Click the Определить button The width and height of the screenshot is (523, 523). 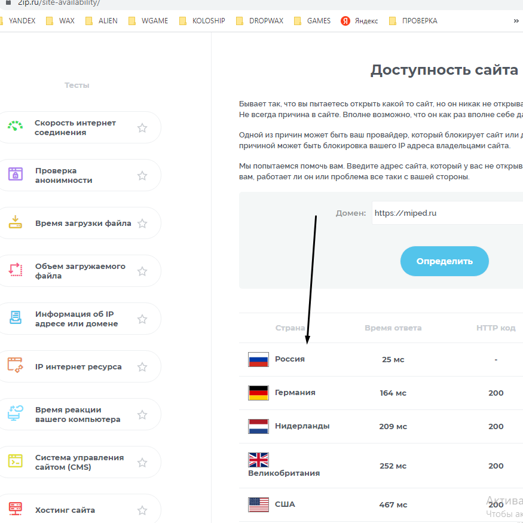[x=444, y=261]
